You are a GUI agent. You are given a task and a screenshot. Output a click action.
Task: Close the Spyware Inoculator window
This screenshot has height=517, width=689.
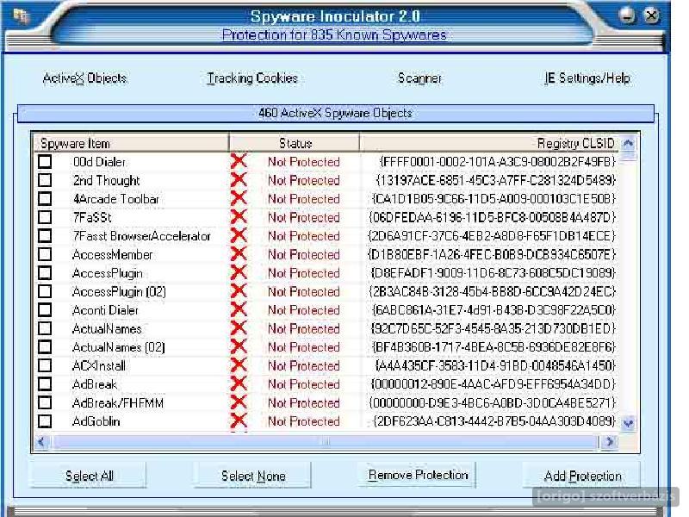click(x=651, y=16)
